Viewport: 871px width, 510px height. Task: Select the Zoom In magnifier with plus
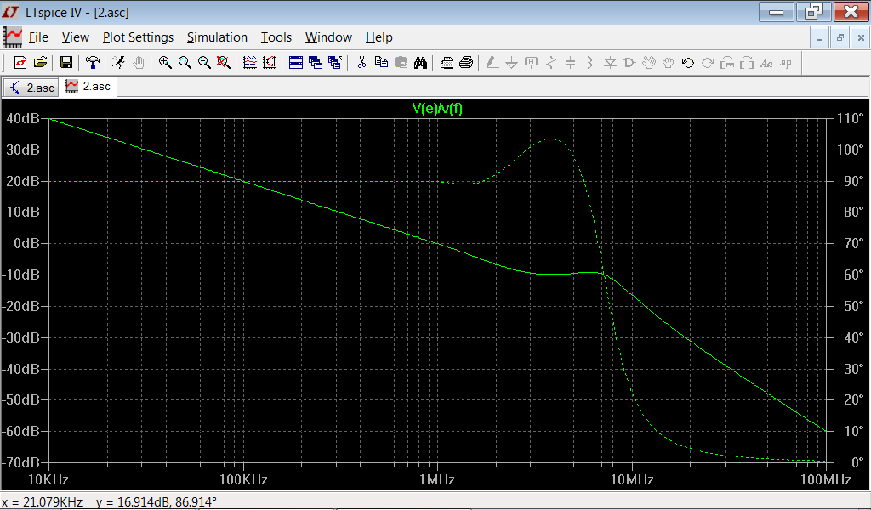click(165, 63)
